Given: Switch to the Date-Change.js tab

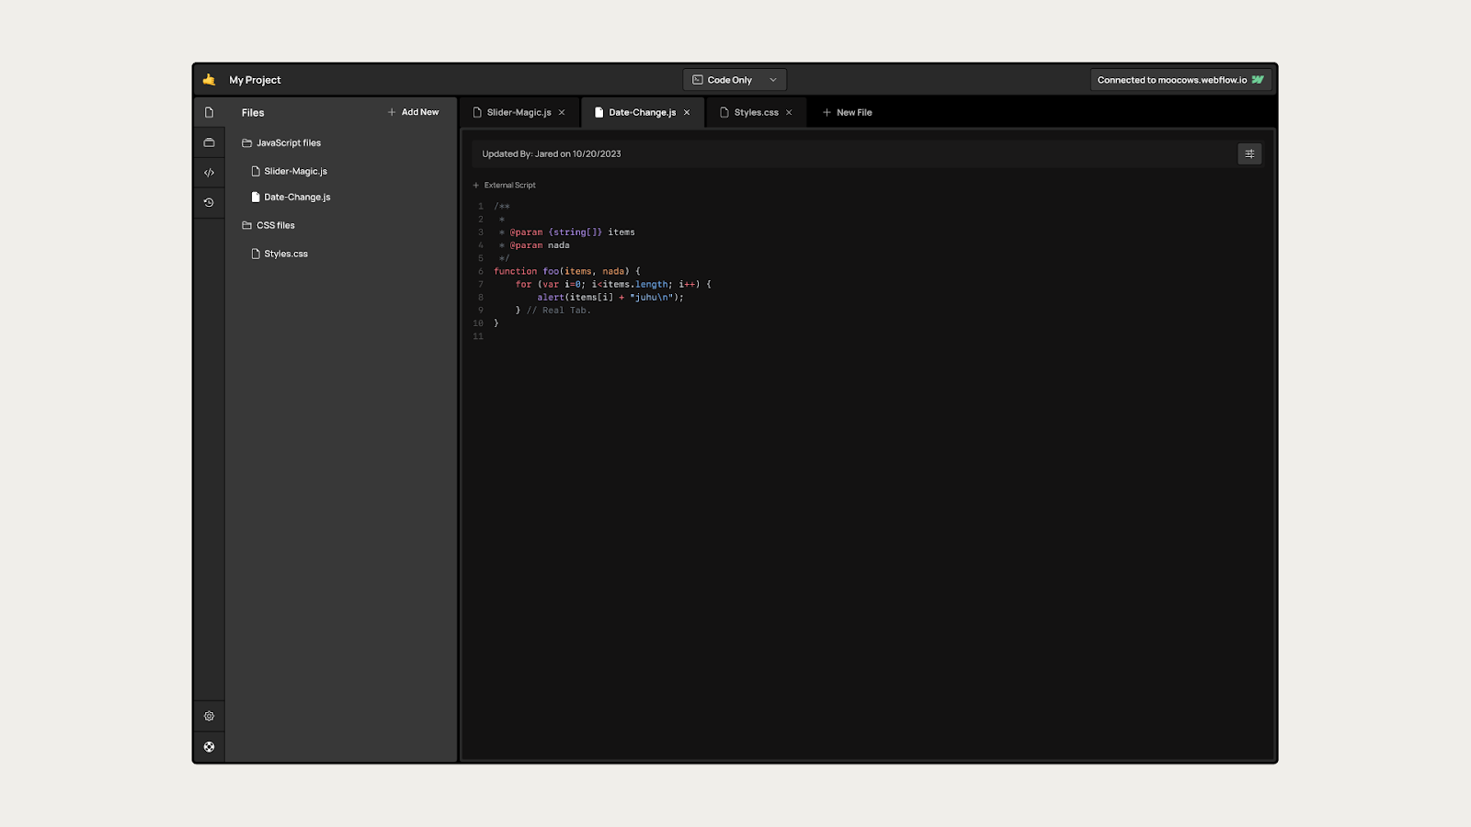Looking at the screenshot, I should 643,112.
